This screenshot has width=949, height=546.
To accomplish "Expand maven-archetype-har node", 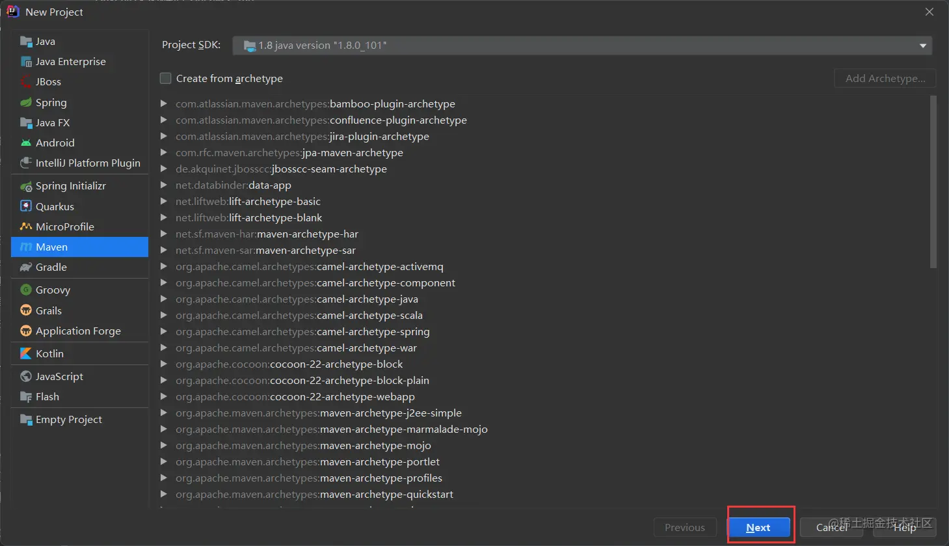I will [x=164, y=234].
